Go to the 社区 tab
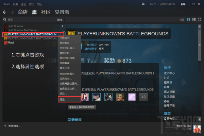The image size is (204, 136). click(46, 12)
